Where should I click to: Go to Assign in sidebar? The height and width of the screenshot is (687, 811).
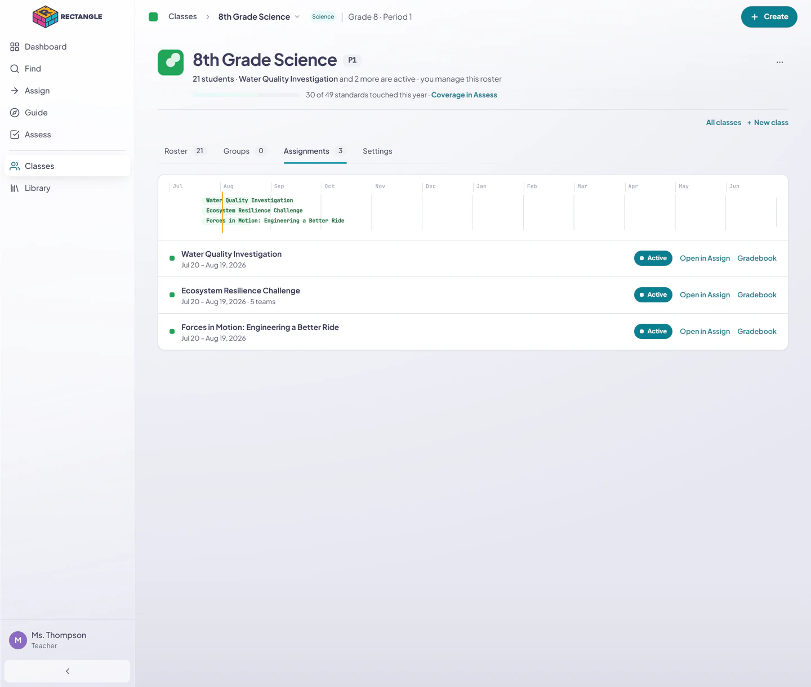point(67,91)
